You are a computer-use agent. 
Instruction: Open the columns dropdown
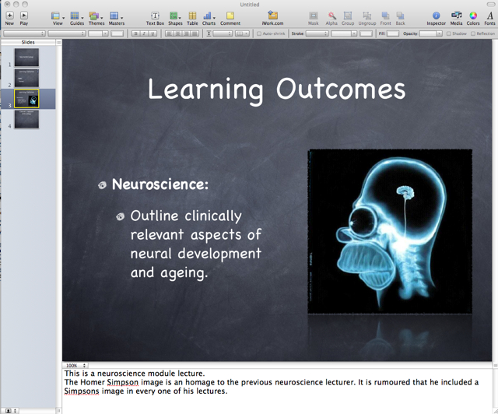tap(242, 33)
